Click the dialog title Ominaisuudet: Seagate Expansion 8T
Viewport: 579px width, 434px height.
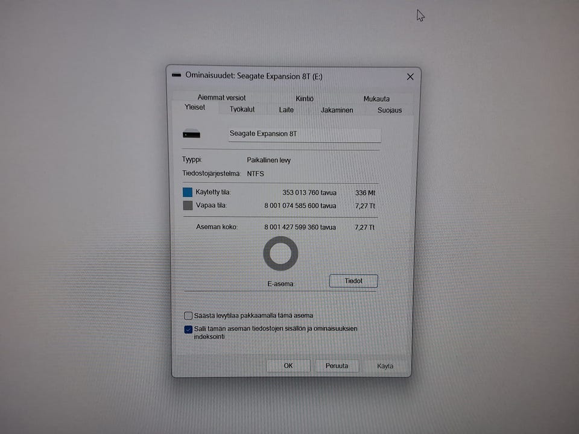click(254, 76)
